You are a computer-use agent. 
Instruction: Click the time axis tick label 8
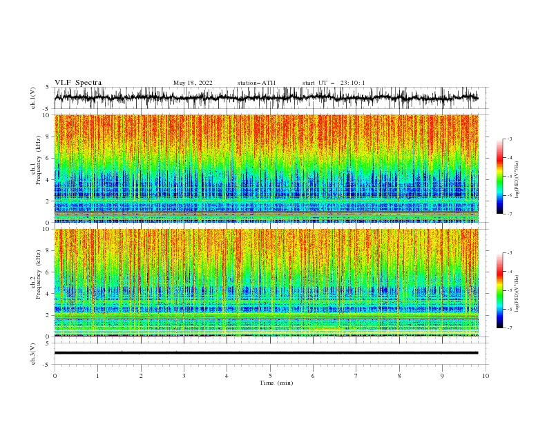(x=399, y=376)
